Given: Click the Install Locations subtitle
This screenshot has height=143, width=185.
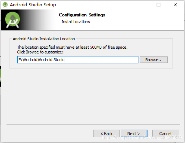Looking at the screenshot, I should point(76,22).
